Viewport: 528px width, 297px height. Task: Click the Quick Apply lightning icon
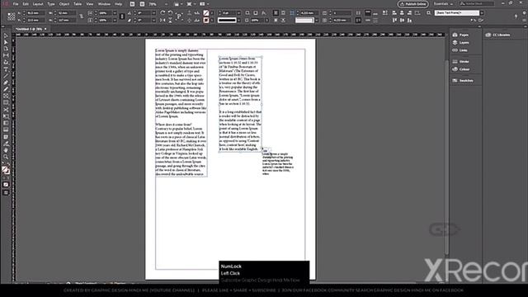point(516,16)
